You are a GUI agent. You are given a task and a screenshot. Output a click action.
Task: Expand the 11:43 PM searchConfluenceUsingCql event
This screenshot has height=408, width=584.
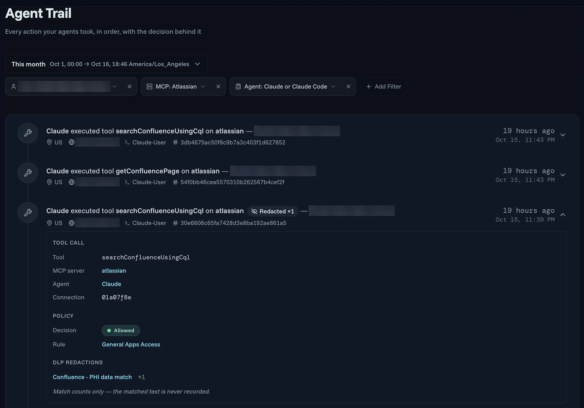coord(563,135)
